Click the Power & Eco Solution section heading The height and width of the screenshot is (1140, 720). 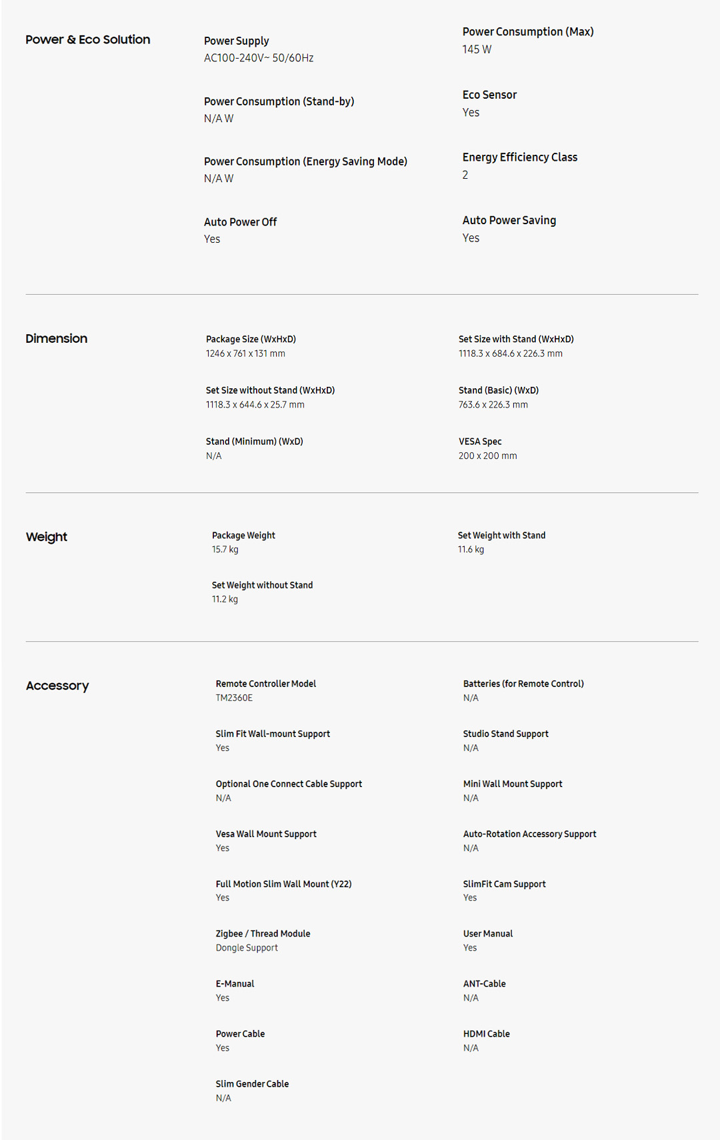click(87, 40)
